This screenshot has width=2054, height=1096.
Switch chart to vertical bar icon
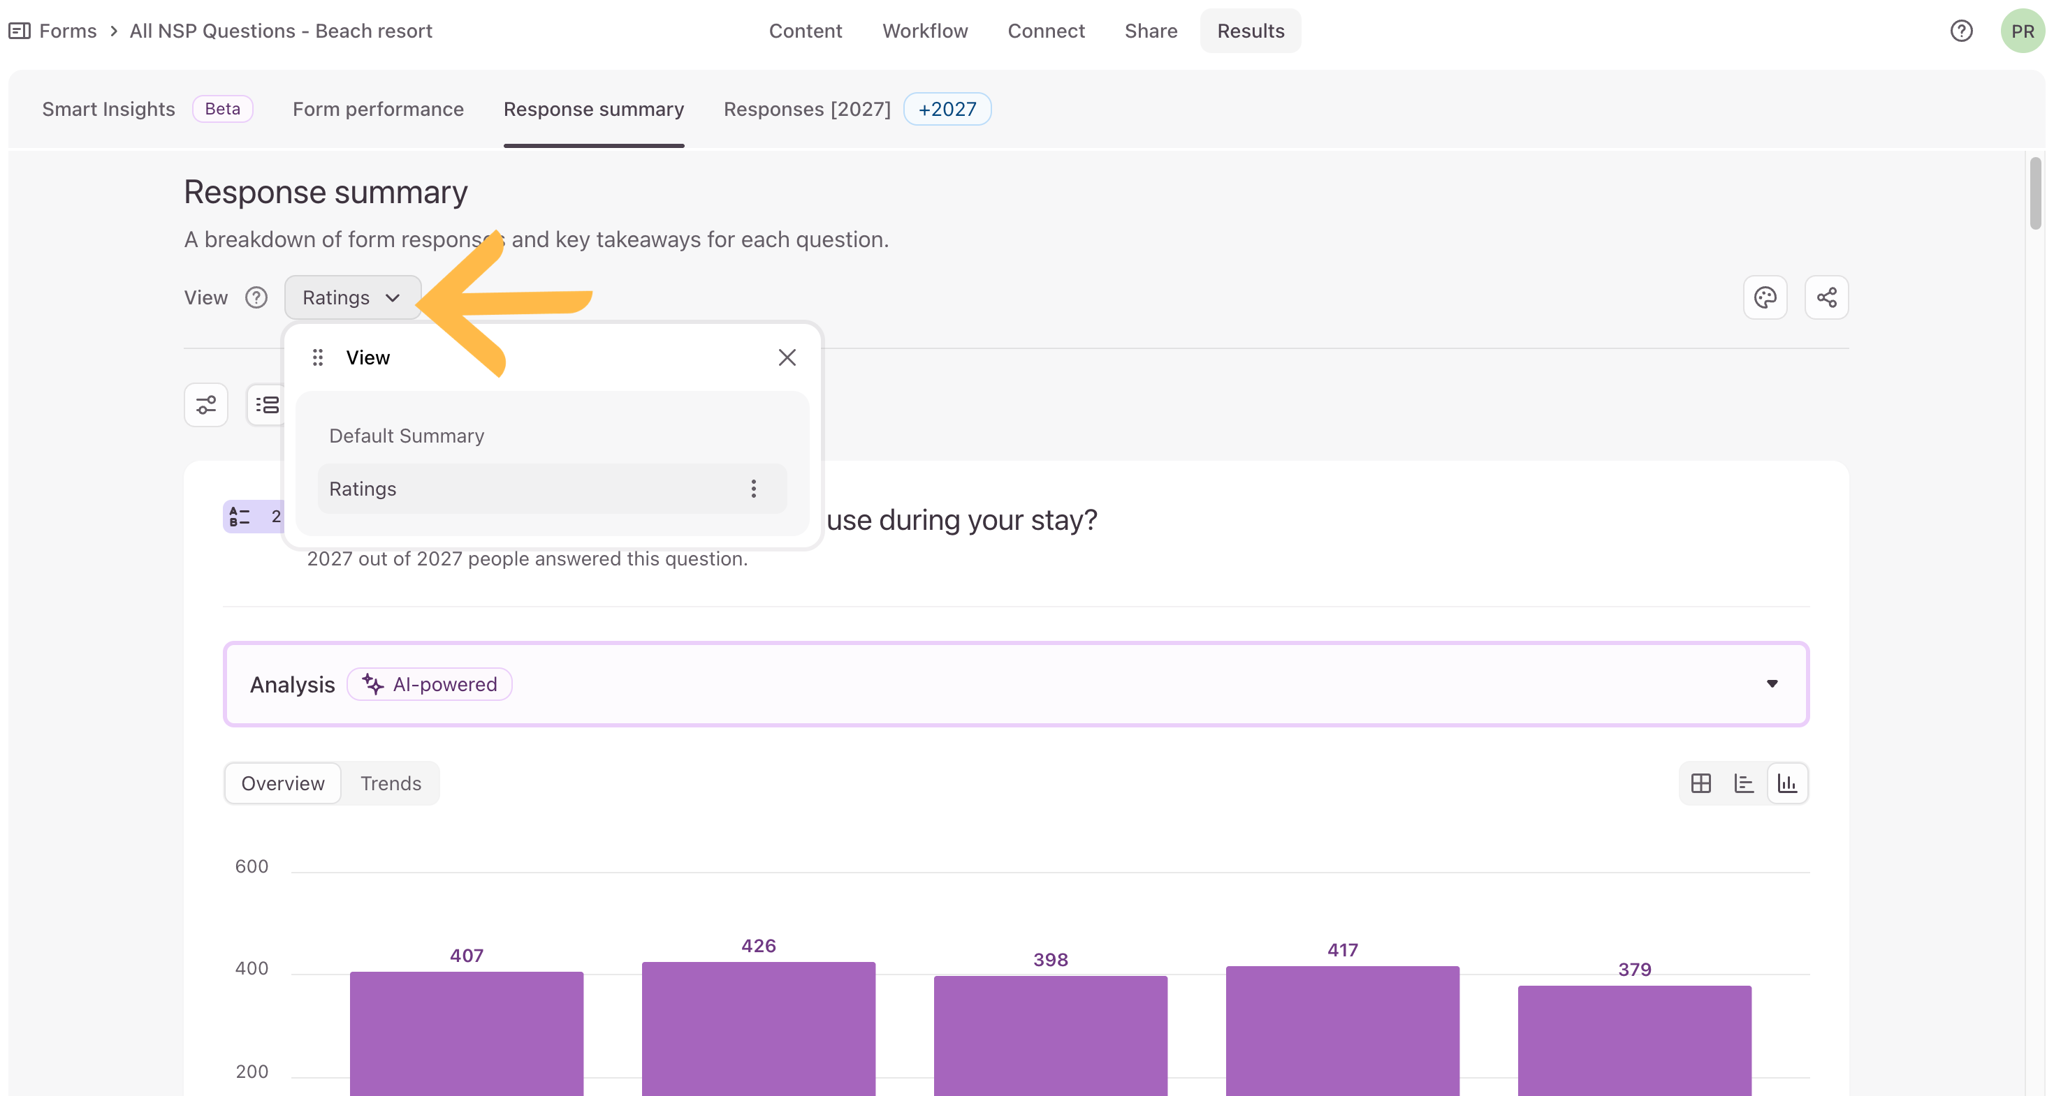pyautogui.click(x=1788, y=784)
